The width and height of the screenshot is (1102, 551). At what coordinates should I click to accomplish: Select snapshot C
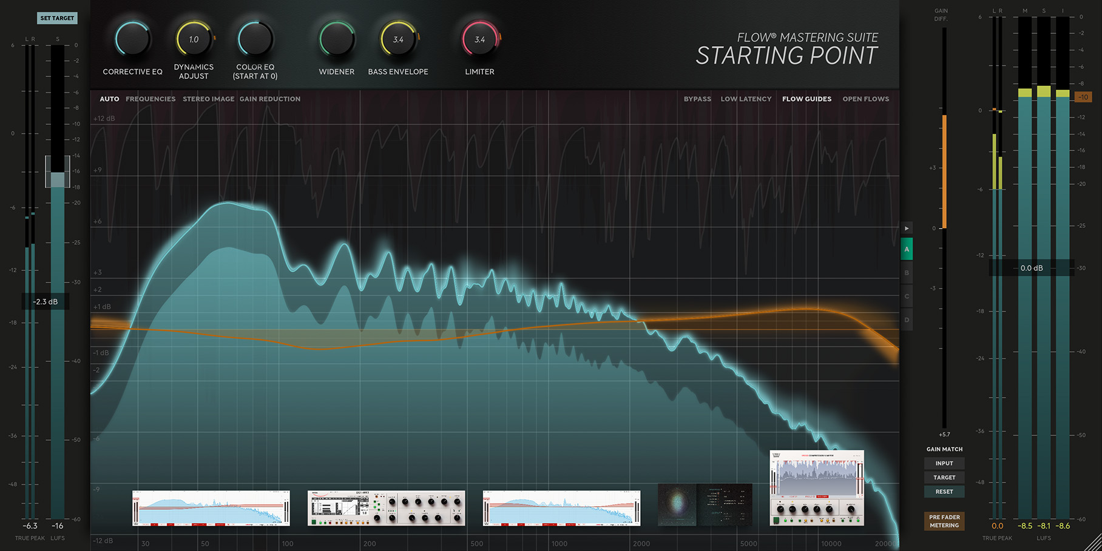(907, 296)
